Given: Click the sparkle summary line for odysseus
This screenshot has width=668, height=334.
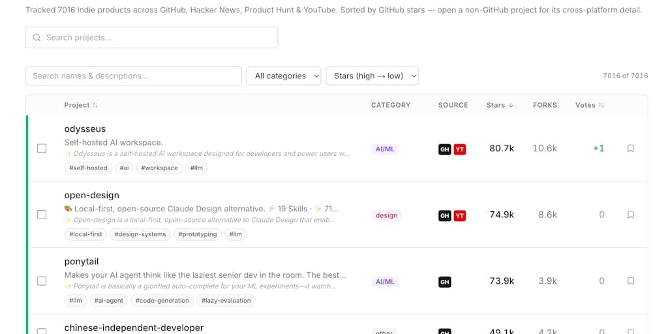Looking at the screenshot, I should (207, 154).
